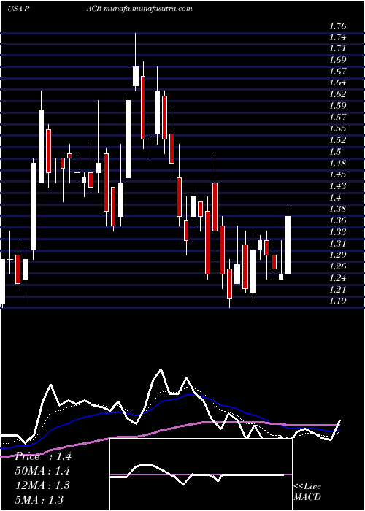Click the 1.69 price axis label
Image resolution: width=365 pixels, height=511 pixels.
pyautogui.click(x=337, y=61)
